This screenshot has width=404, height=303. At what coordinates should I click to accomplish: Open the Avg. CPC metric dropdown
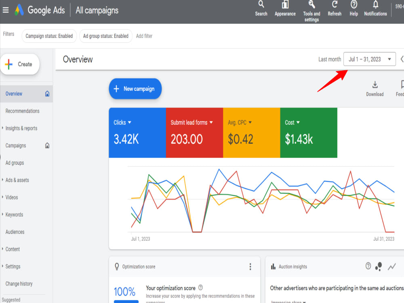240,122
